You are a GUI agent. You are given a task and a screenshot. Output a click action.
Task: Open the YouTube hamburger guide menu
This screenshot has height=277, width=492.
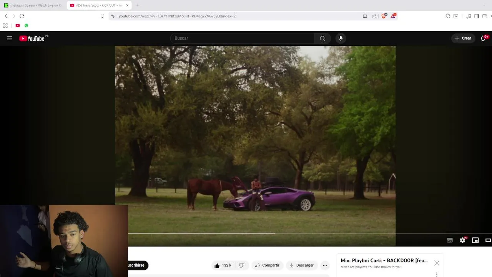pyautogui.click(x=10, y=38)
